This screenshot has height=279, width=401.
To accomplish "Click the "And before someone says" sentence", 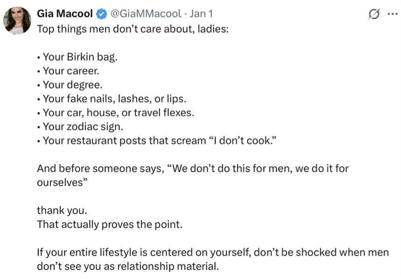I will pyautogui.click(x=192, y=168).
